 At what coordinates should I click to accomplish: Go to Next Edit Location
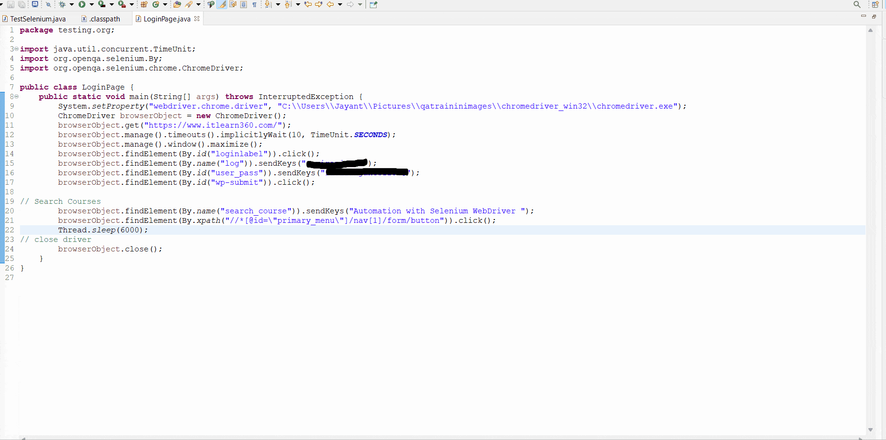coord(319,4)
